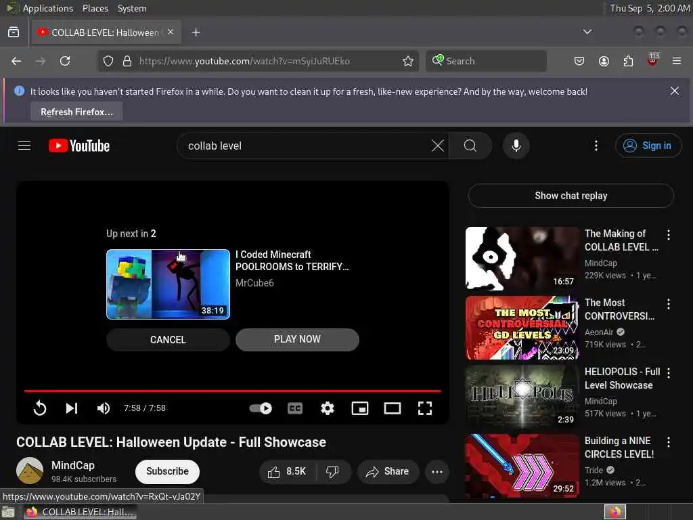Open options for The Most CONTROVERSIAL video

[668, 304]
